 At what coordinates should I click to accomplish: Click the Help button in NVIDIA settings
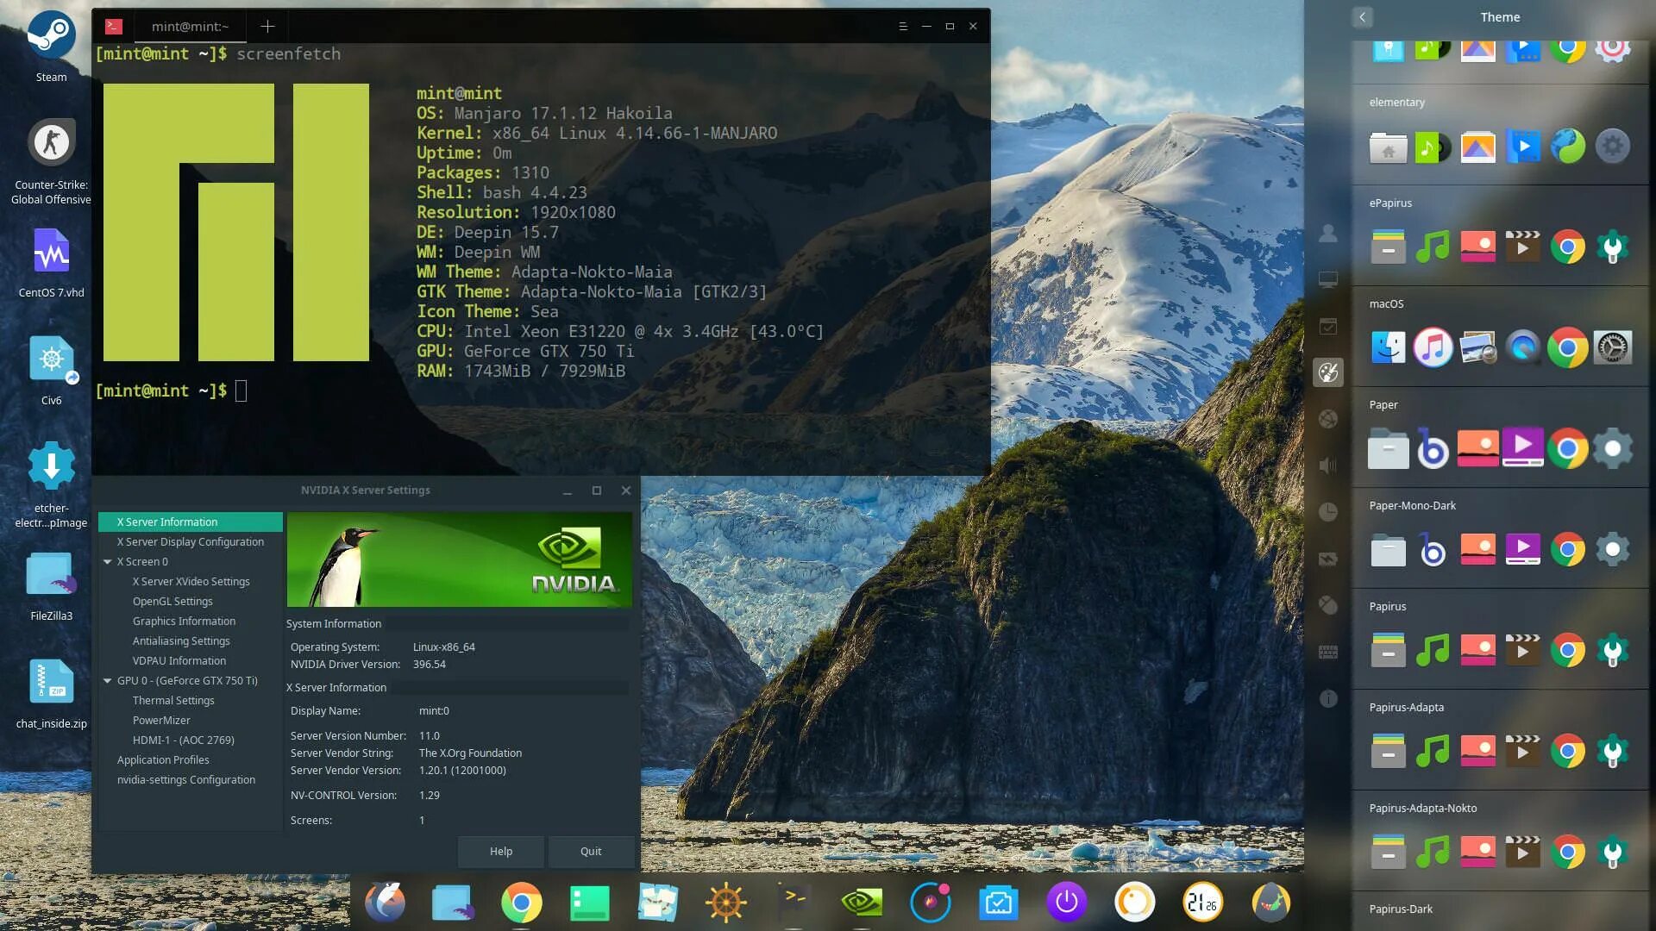coord(501,852)
